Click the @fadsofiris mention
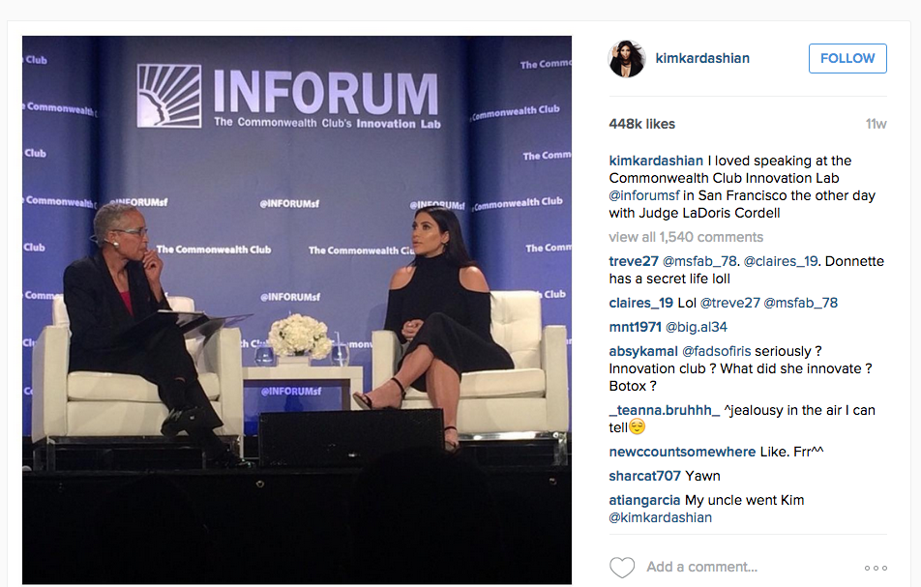This screenshot has width=921, height=587. point(716,351)
